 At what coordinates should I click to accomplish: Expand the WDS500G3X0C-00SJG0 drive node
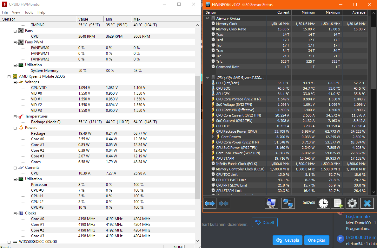[9, 242]
